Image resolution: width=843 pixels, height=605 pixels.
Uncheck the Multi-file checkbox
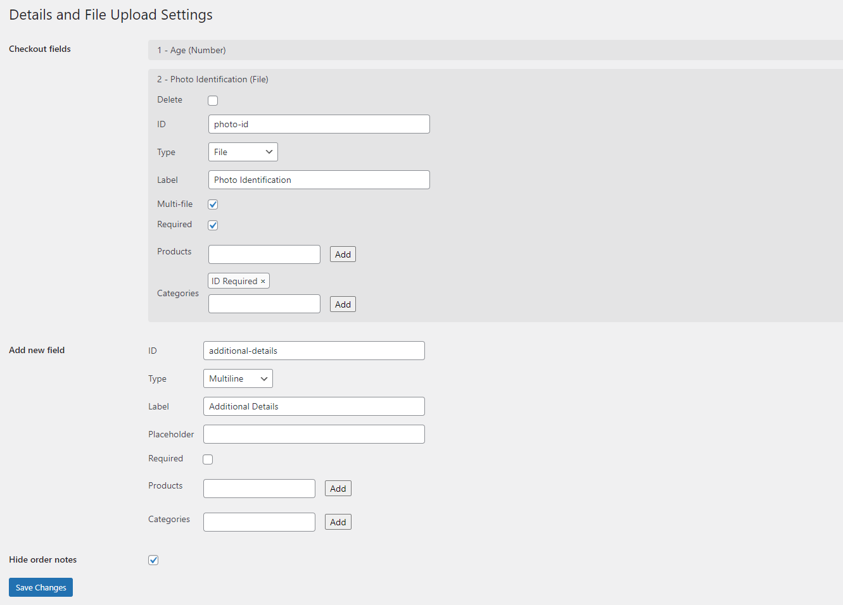tap(213, 204)
